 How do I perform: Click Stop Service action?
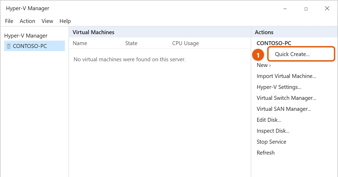pos(271,142)
